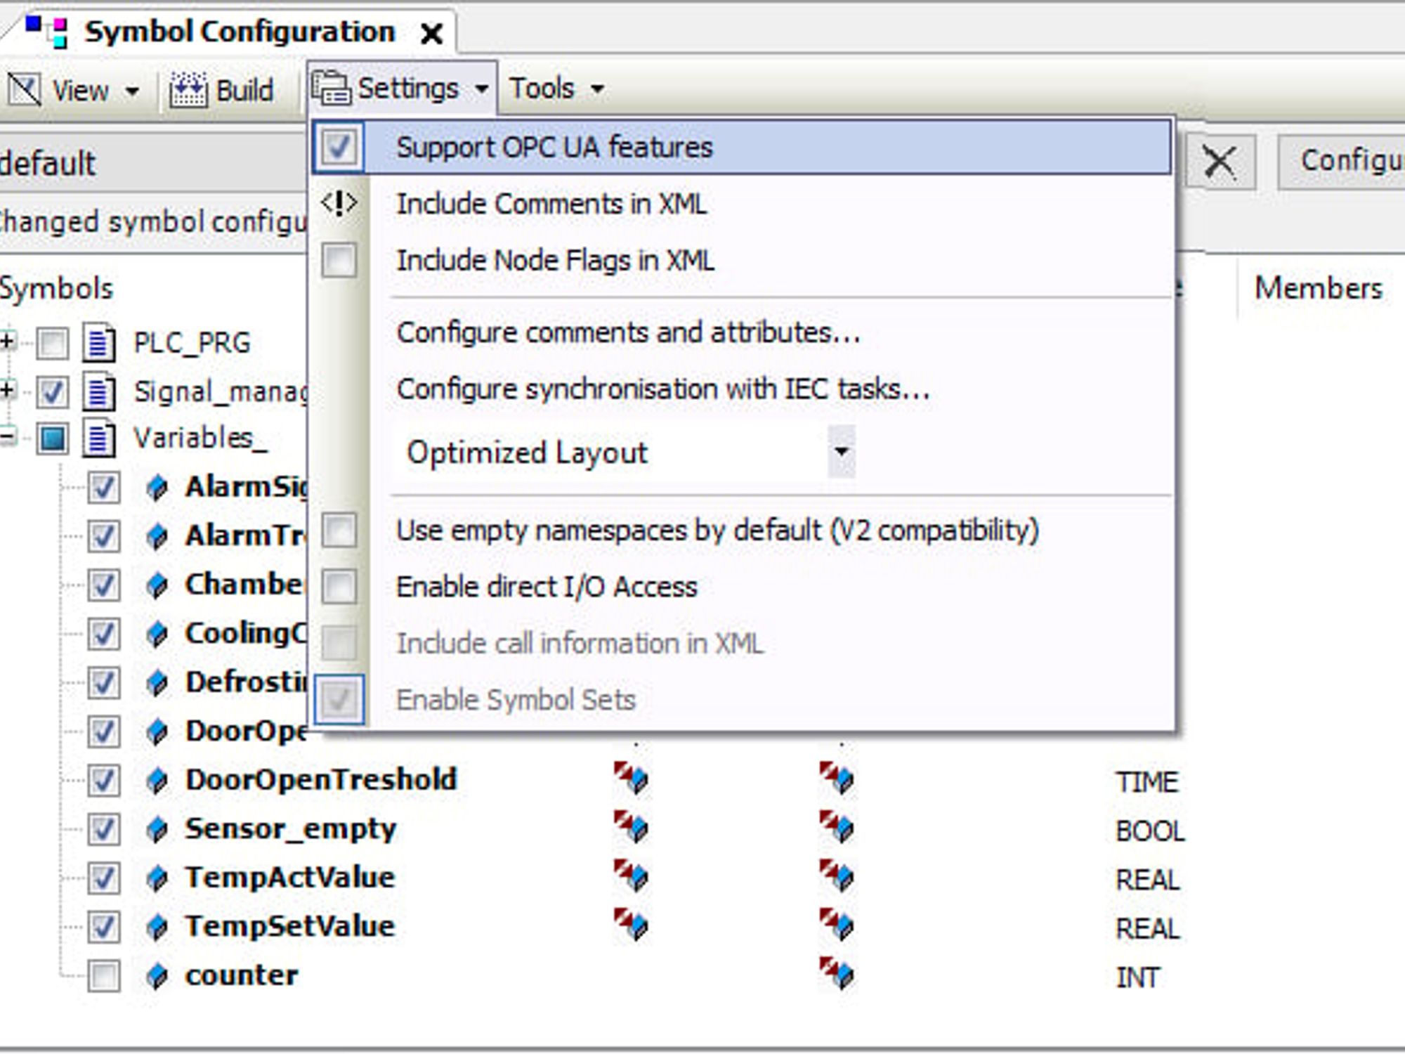
Task: Uncheck the Signal_manag checkbox
Action: pyautogui.click(x=53, y=392)
